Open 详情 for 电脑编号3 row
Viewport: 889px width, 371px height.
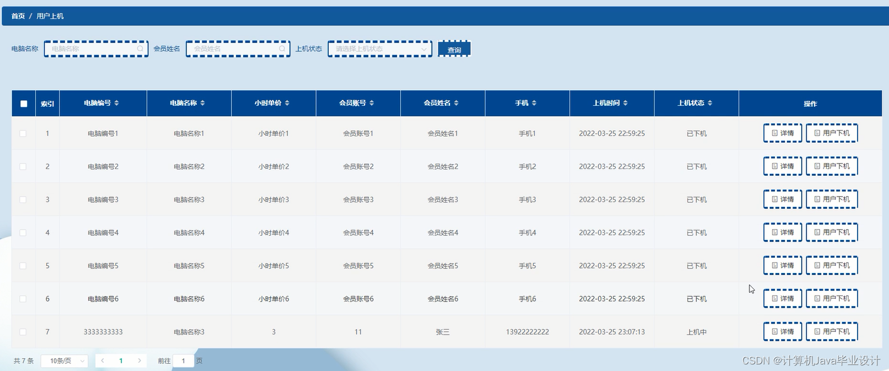783,199
